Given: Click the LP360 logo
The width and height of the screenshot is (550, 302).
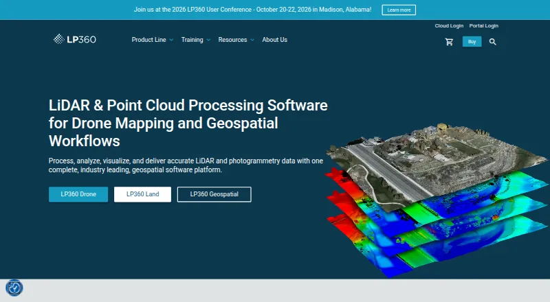Looking at the screenshot, I should tap(75, 39).
